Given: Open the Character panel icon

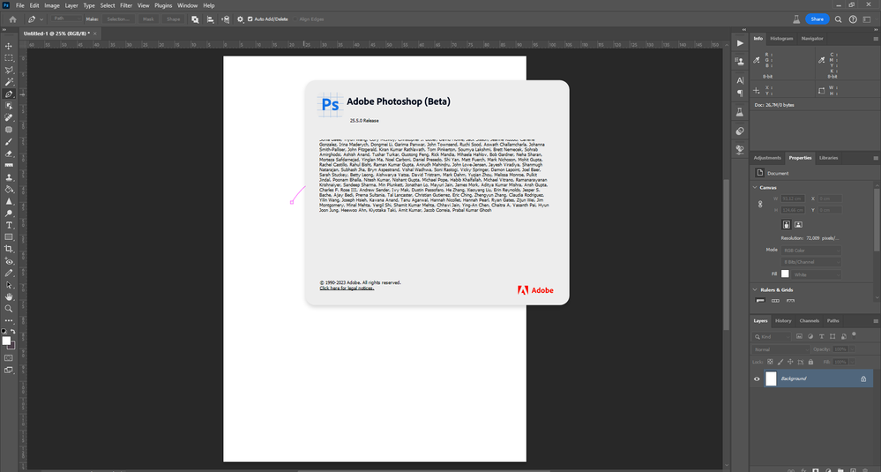Looking at the screenshot, I should [x=740, y=80].
